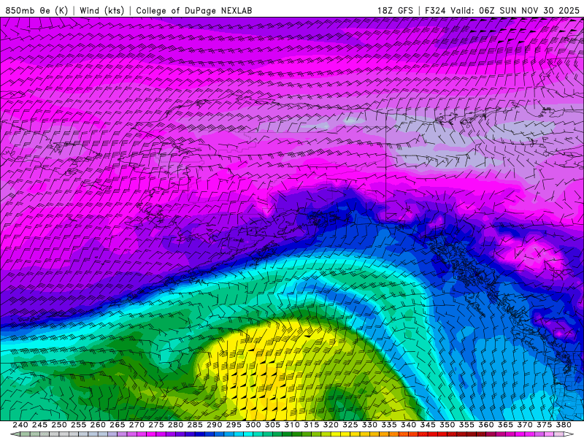Screen dimensions: 584x438
Task: Click the 240 value on the color scale
Action: pos(20,425)
